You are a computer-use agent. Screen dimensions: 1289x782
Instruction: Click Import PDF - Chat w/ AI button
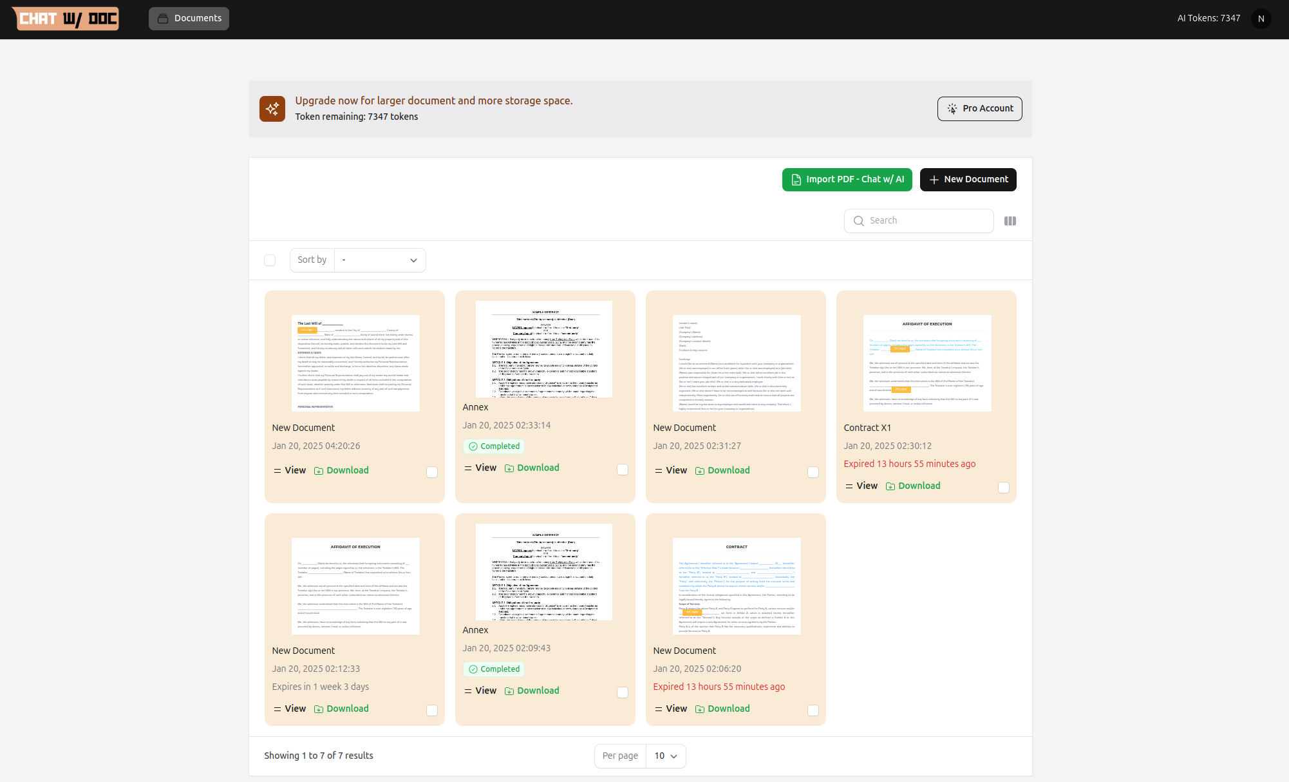coord(847,180)
